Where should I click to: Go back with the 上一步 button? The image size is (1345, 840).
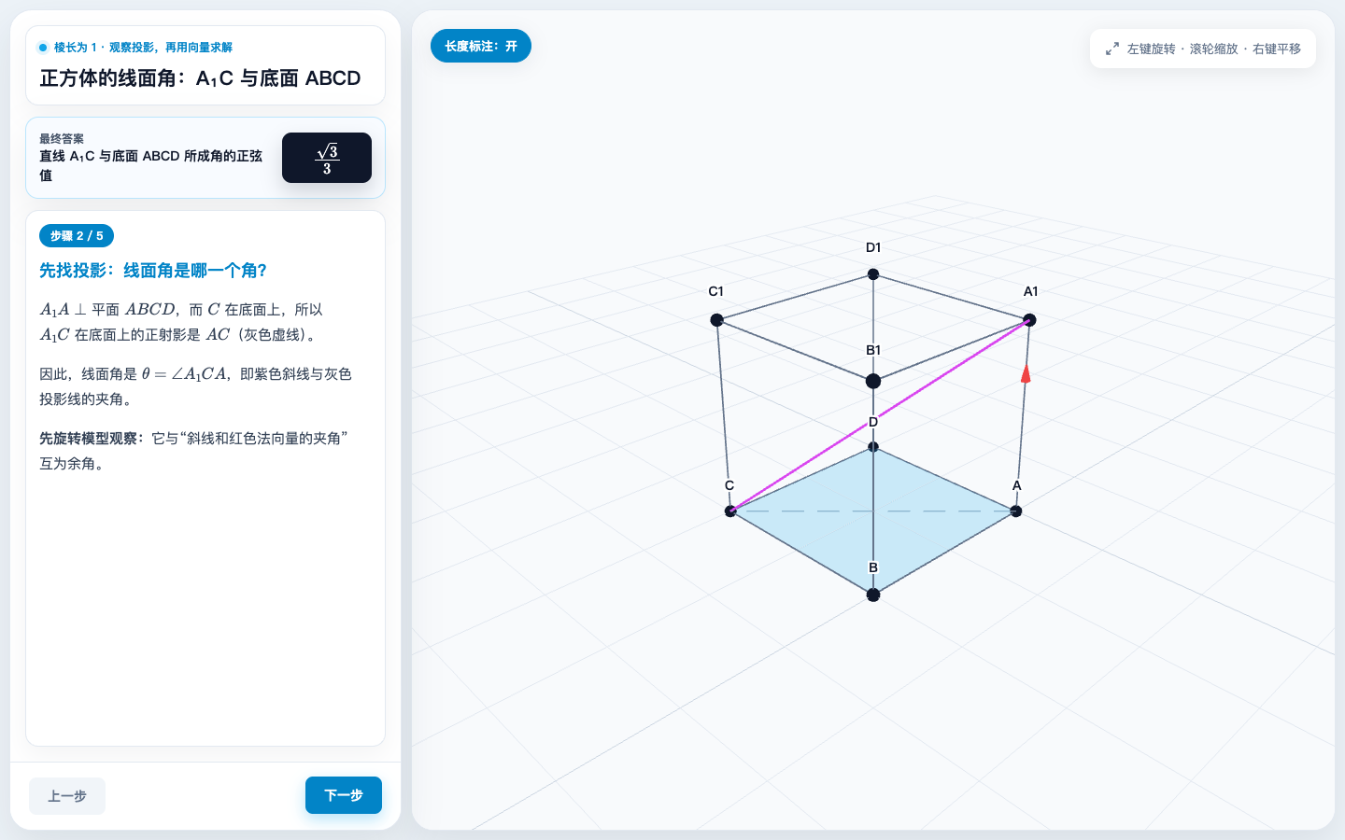point(67,796)
